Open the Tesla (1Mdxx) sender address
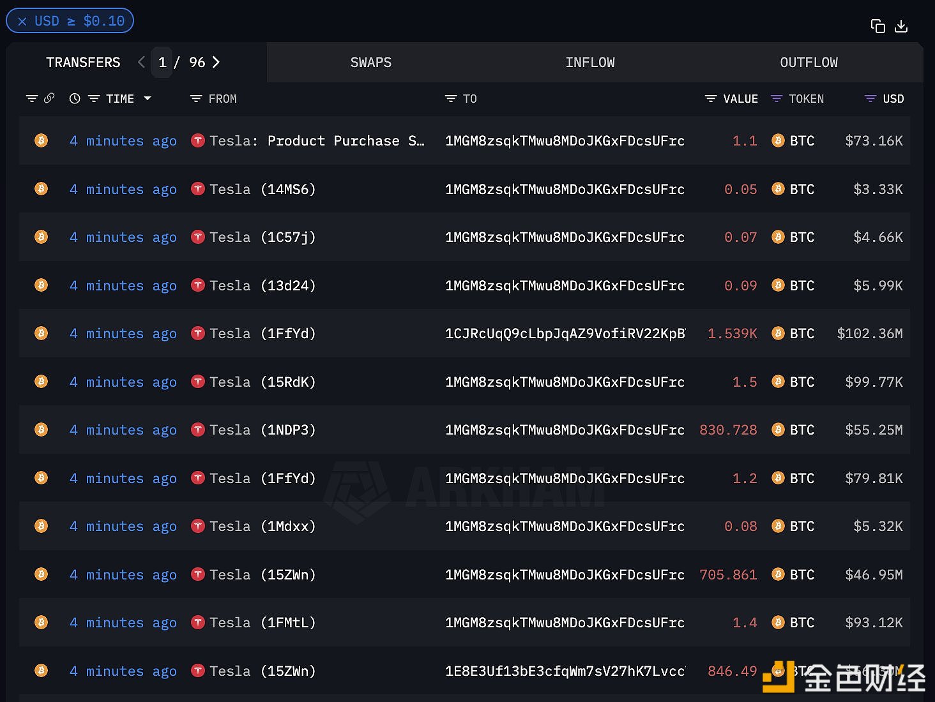Screen dimensions: 935x702 coord(262,526)
